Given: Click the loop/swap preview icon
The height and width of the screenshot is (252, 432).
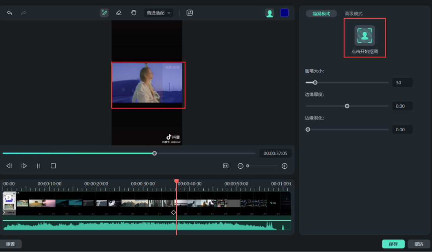Looking at the screenshot, I should [190, 13].
